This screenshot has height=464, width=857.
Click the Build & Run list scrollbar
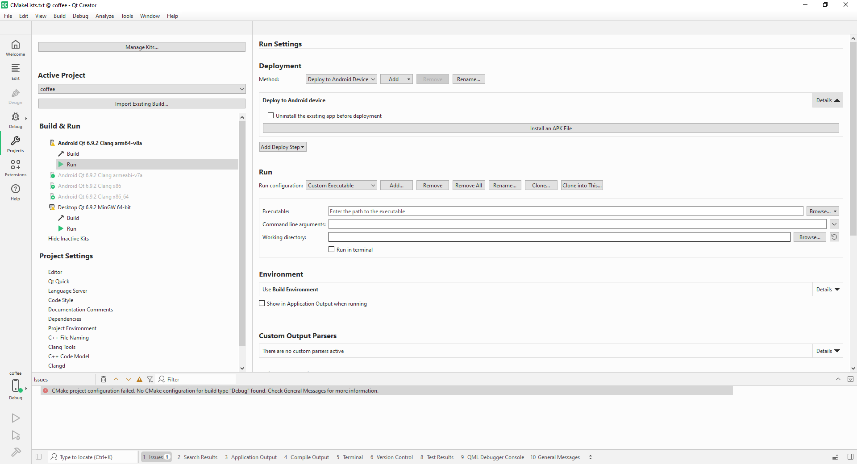click(242, 233)
